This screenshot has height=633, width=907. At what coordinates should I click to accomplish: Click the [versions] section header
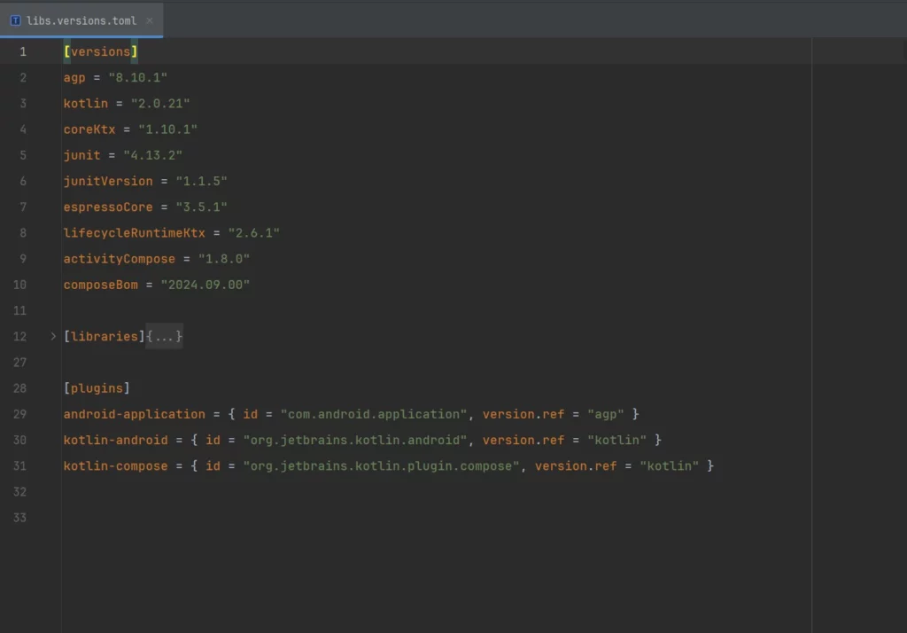[x=100, y=51]
